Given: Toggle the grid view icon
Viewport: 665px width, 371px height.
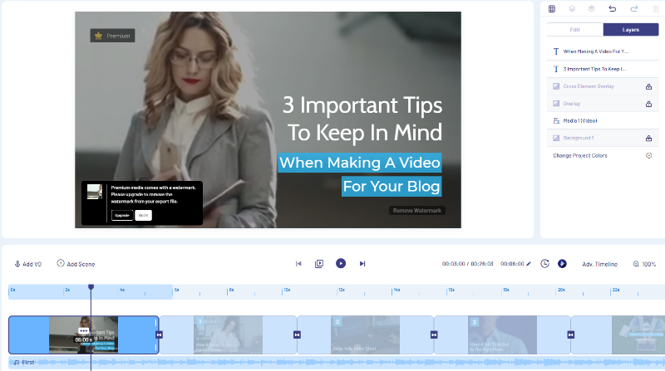Looking at the screenshot, I should pyautogui.click(x=552, y=8).
